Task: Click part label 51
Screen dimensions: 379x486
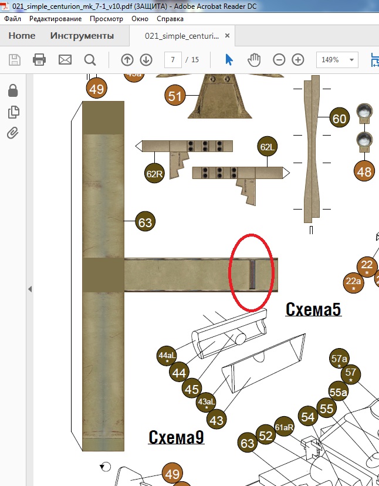Action: [x=175, y=95]
